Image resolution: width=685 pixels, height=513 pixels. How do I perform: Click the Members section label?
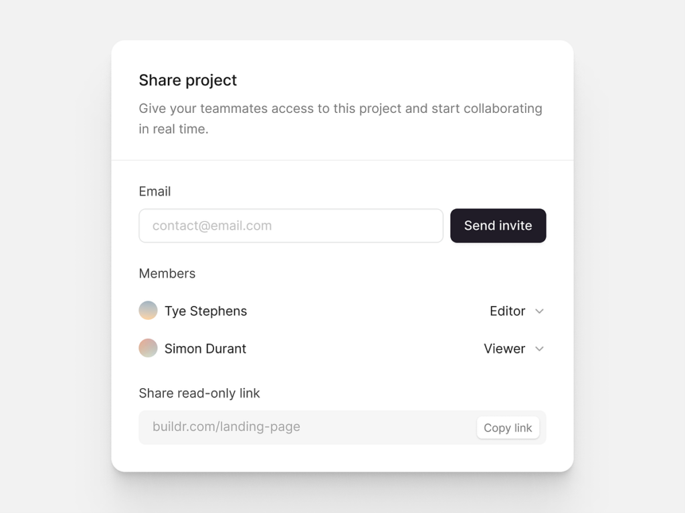coord(167,274)
